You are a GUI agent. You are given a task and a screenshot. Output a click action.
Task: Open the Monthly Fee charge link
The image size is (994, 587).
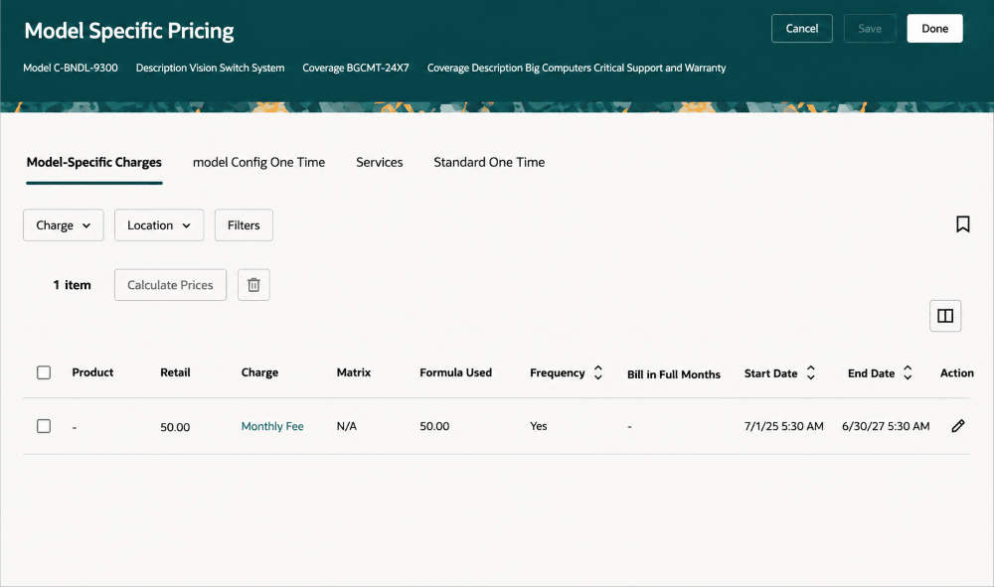[x=272, y=426]
